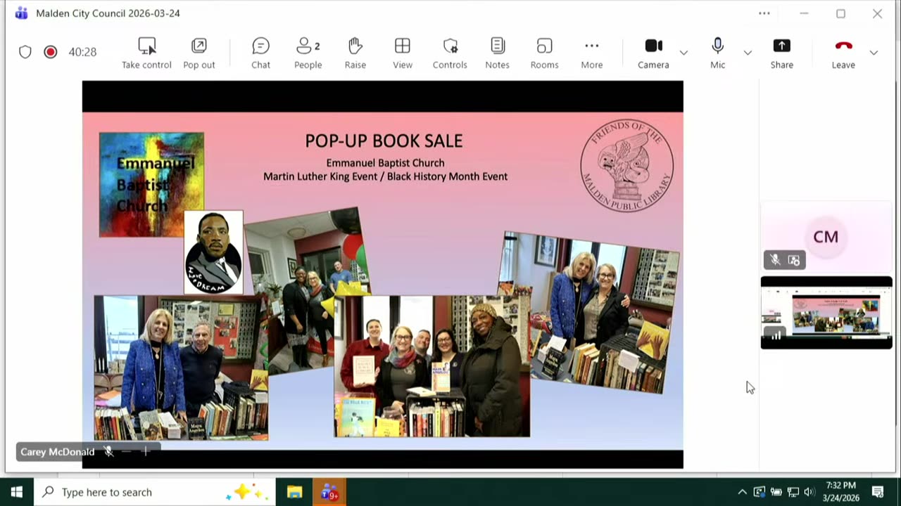
Task: Click the muted mic icon on CM tile
Action: (x=775, y=260)
